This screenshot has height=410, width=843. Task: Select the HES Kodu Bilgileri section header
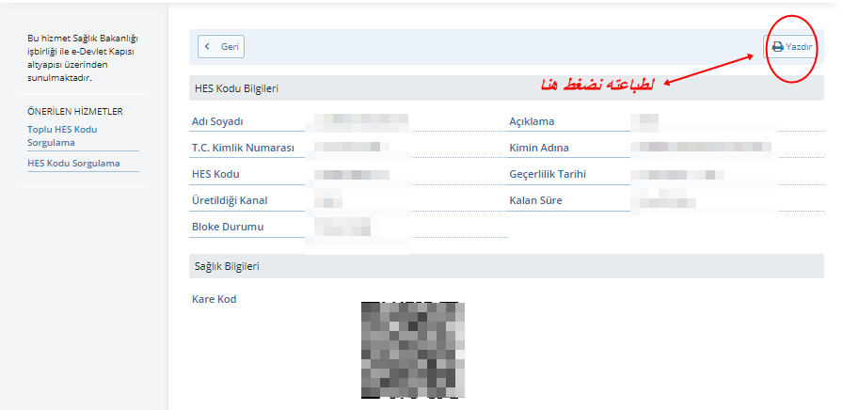(x=506, y=88)
